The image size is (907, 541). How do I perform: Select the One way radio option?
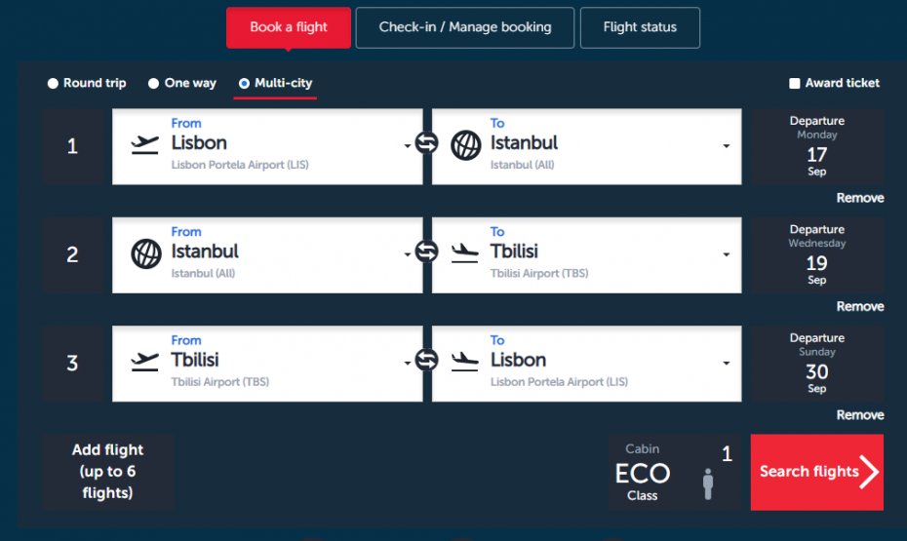[x=153, y=84]
